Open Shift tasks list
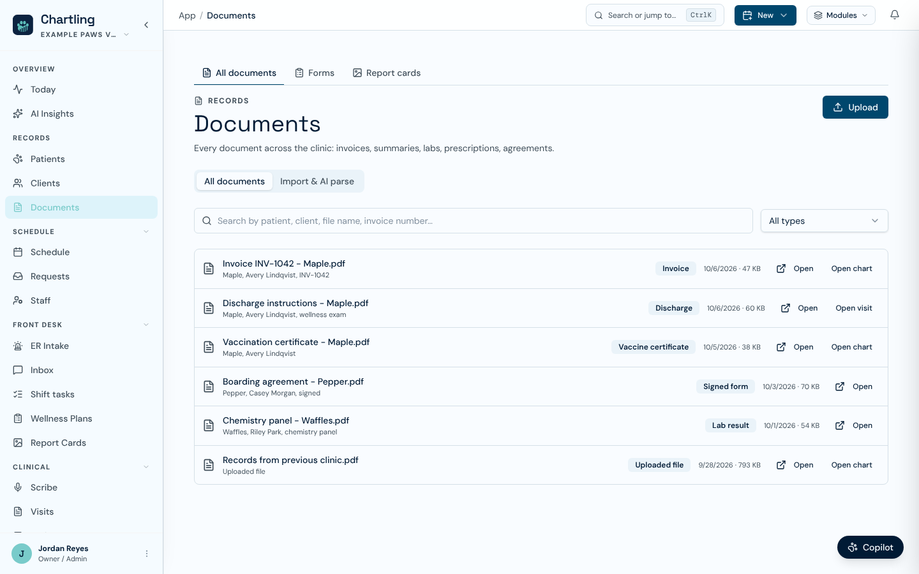Screen dimensions: 919x574 click(x=81, y=394)
